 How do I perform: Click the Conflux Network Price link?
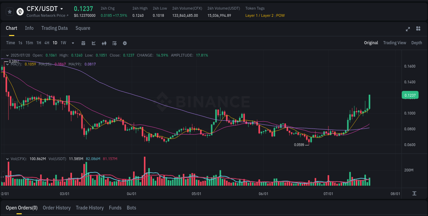tap(46, 15)
